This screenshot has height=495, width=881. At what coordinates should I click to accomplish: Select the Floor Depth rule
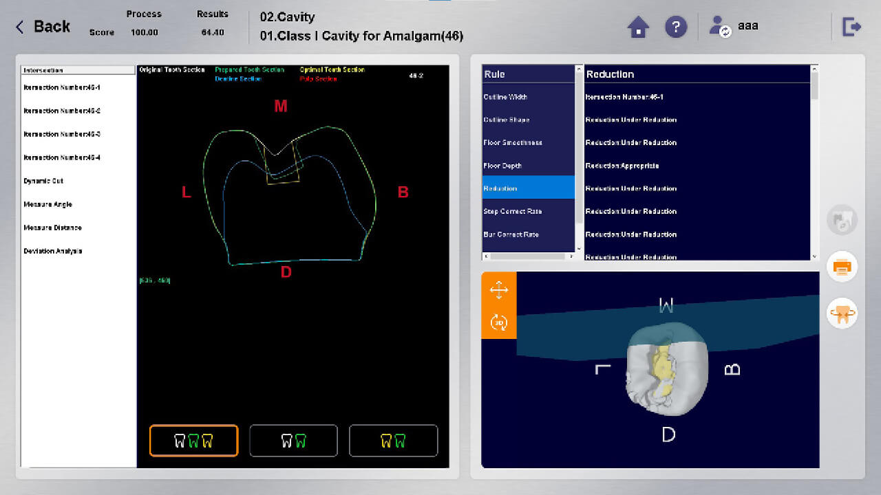click(x=528, y=166)
